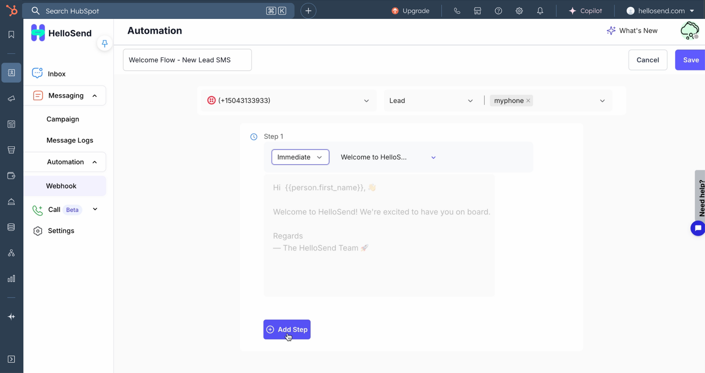The image size is (705, 373).
Task: Open the wallet icon in left rail
Action: pos(11,176)
